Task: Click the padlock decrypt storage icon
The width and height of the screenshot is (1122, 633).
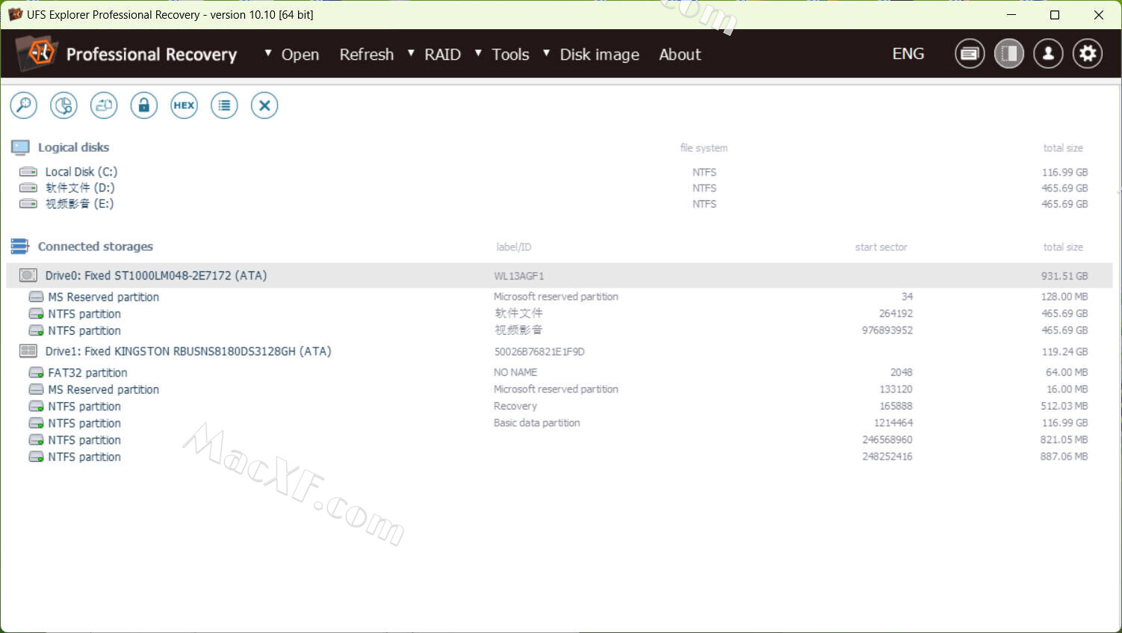Action: click(x=143, y=105)
